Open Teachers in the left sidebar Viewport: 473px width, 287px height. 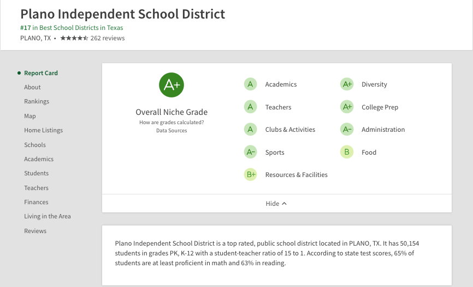tap(36, 188)
